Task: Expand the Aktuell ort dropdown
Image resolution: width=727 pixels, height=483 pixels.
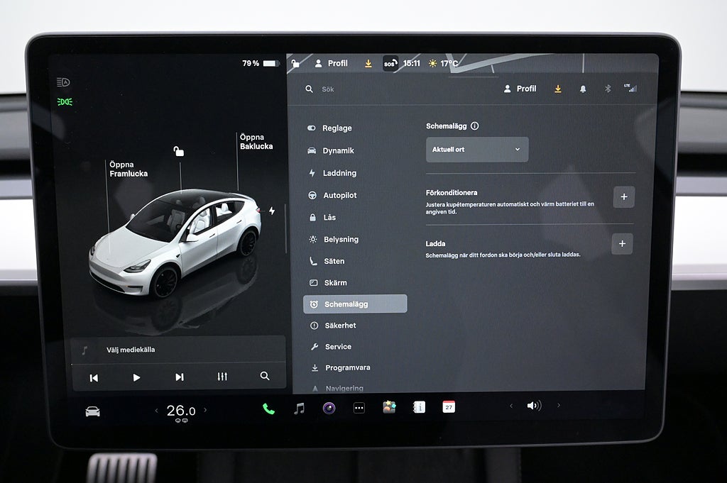Action: coord(477,150)
